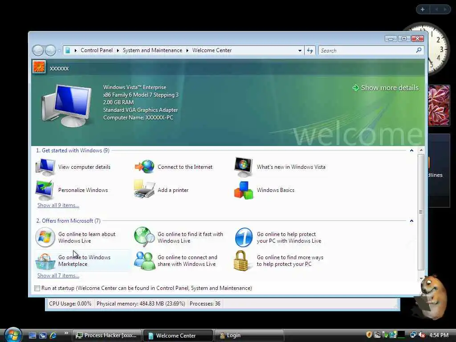Click the Search input field
Image resolution: width=456 pixels, height=342 pixels.
[x=367, y=51]
